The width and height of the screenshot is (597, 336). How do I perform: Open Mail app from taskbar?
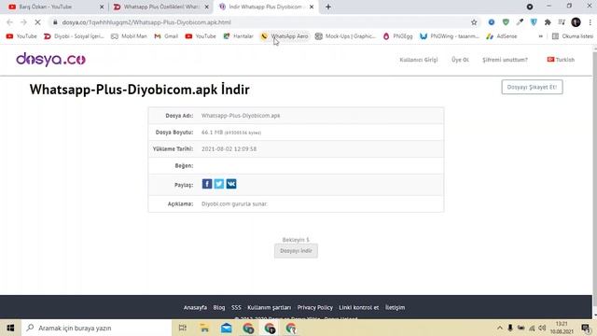click(x=226, y=328)
